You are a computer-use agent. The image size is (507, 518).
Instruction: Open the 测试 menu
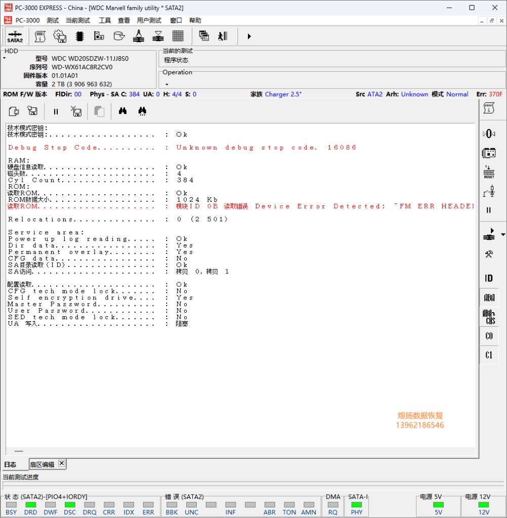[53, 20]
